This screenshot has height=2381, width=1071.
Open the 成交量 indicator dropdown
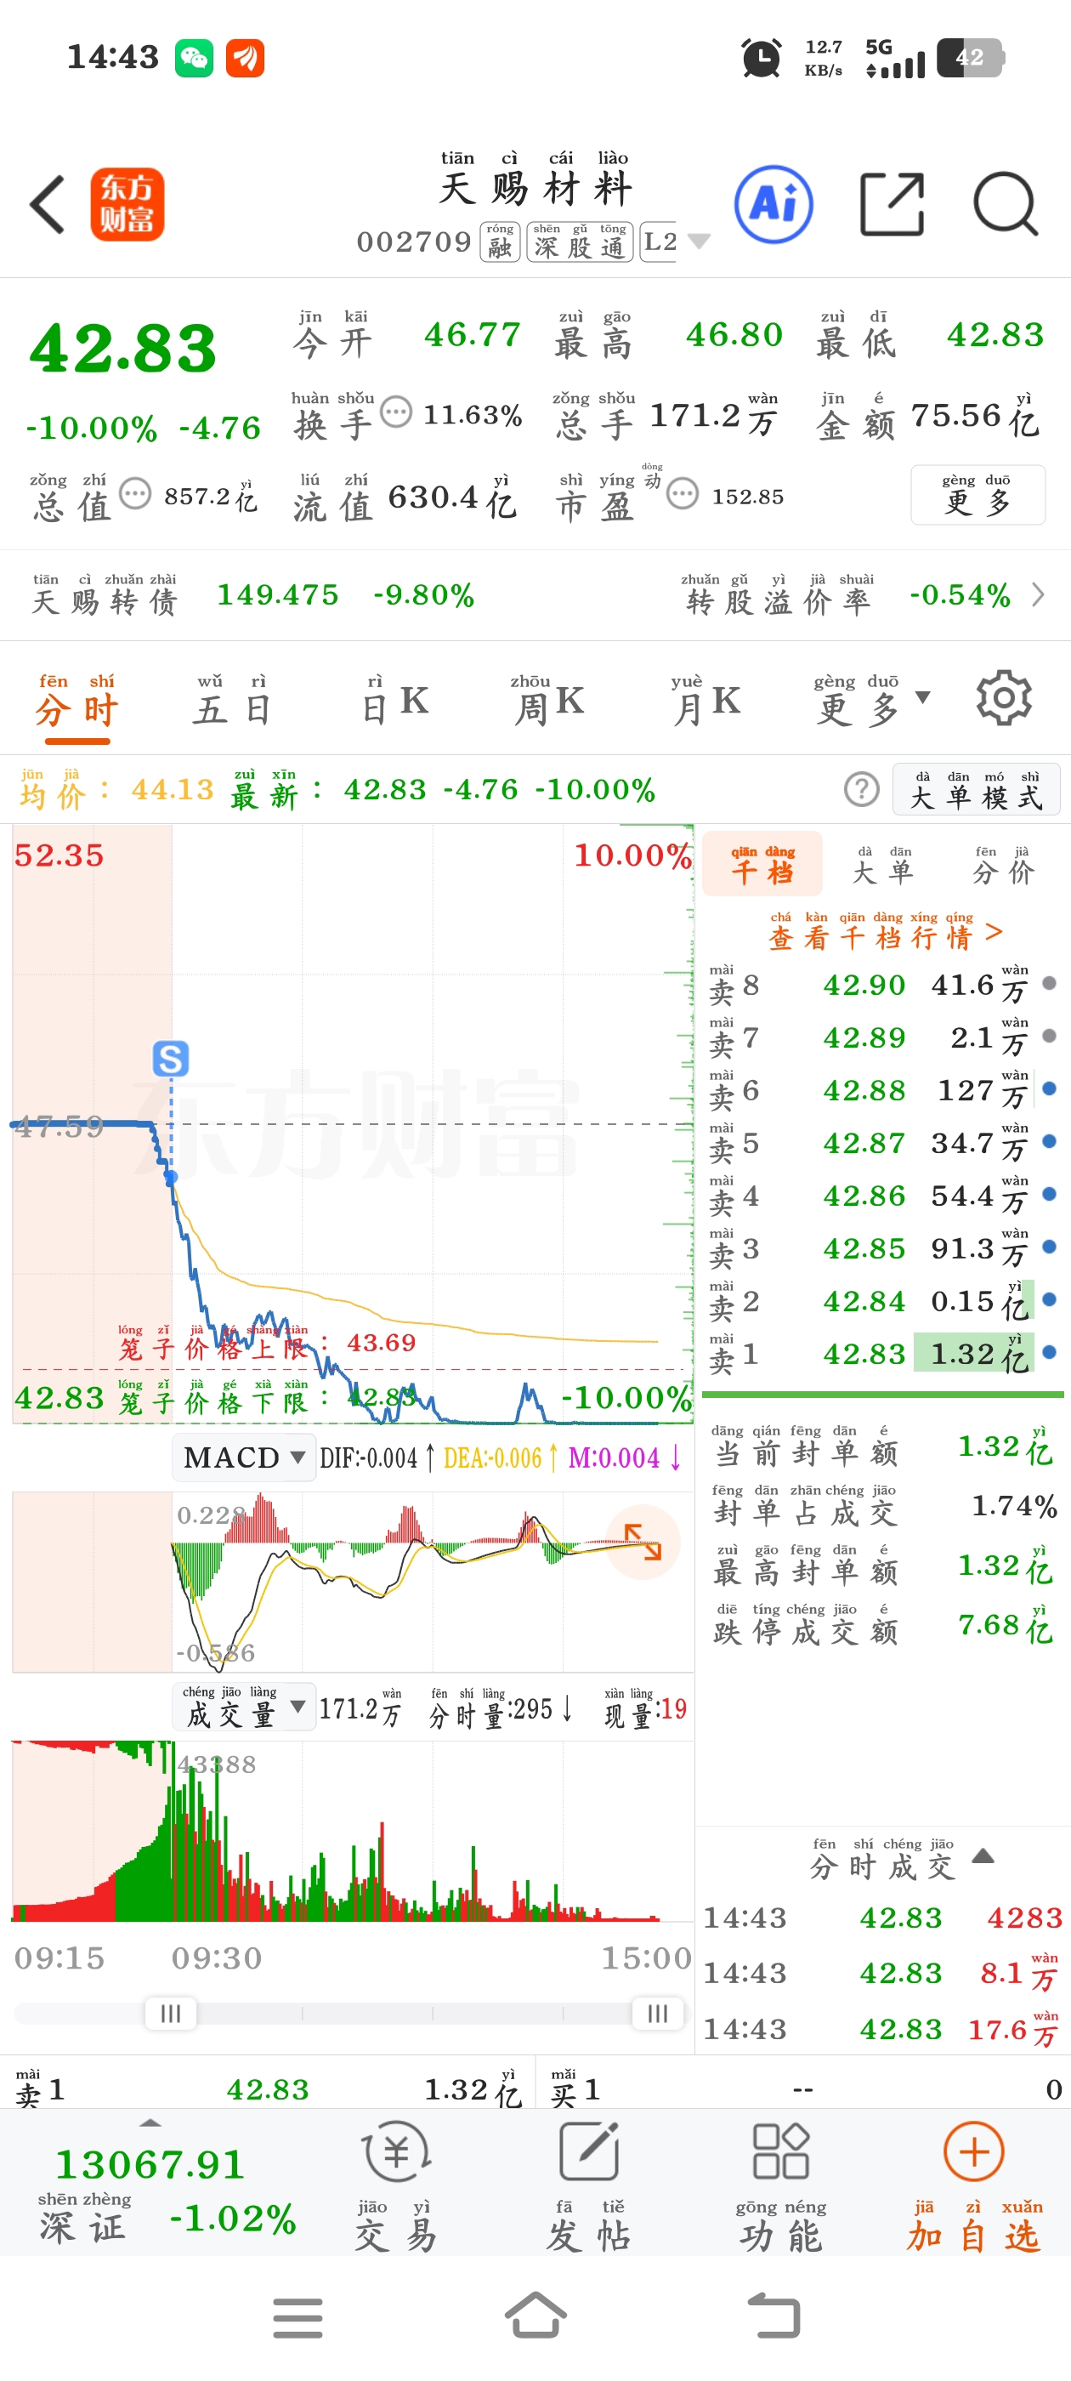point(244,1708)
